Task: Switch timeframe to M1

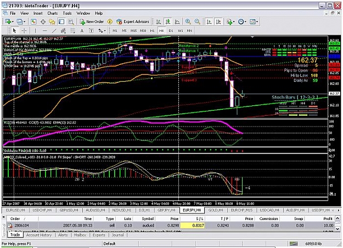Action: (115, 31)
